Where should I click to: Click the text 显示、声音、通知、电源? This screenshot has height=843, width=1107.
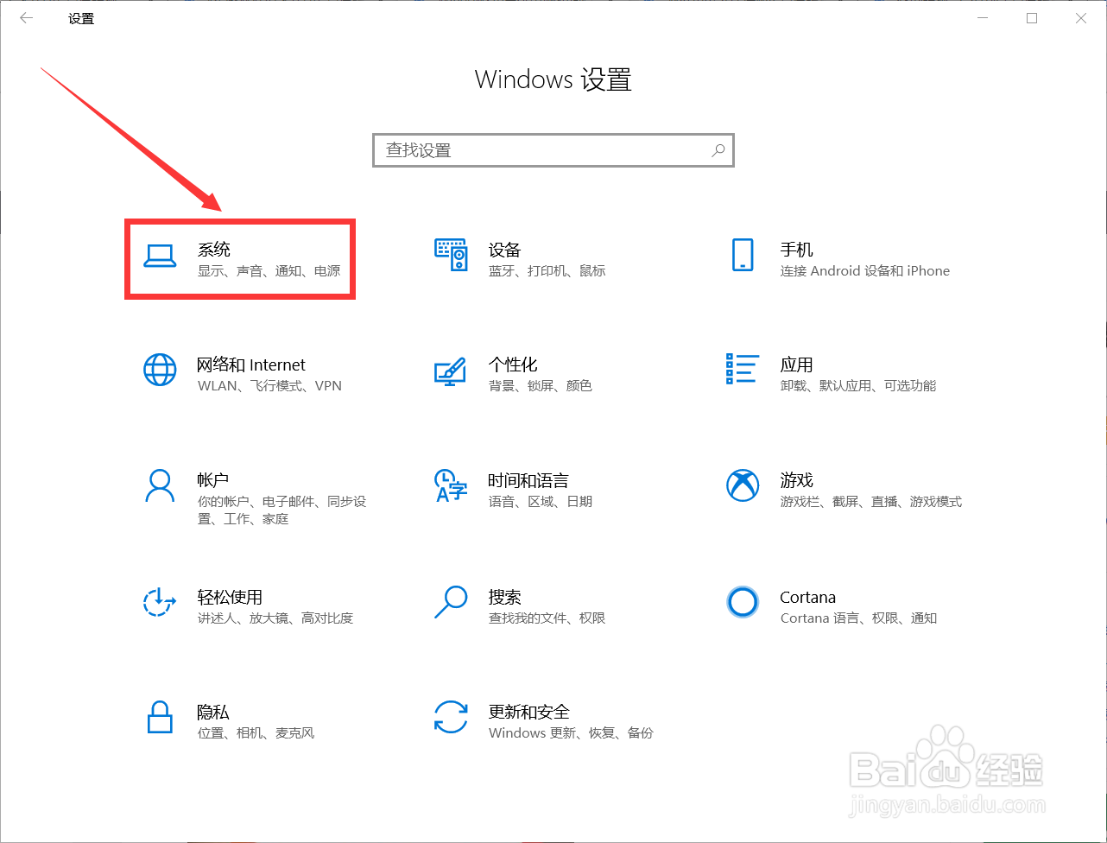269,270
